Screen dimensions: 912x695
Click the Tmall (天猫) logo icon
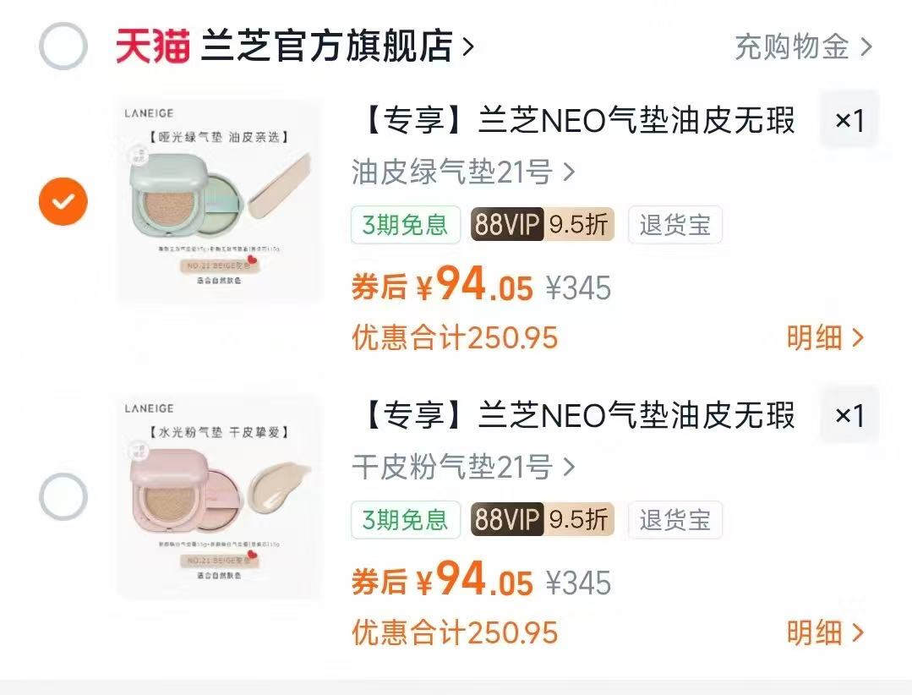pos(148,46)
